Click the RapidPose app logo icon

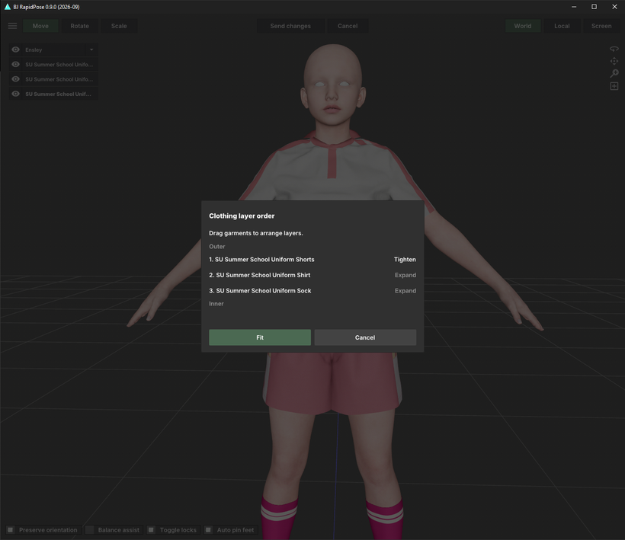point(7,7)
